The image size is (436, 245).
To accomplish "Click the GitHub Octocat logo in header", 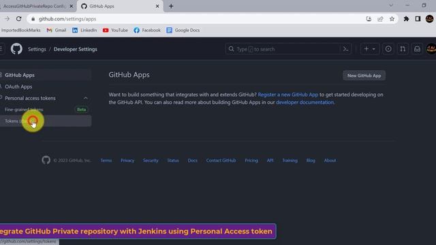I will [16, 49].
